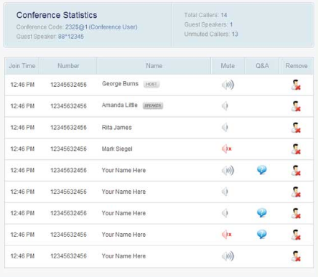Click the name Mark Siegel
This screenshot has width=318, height=277.
[117, 149]
